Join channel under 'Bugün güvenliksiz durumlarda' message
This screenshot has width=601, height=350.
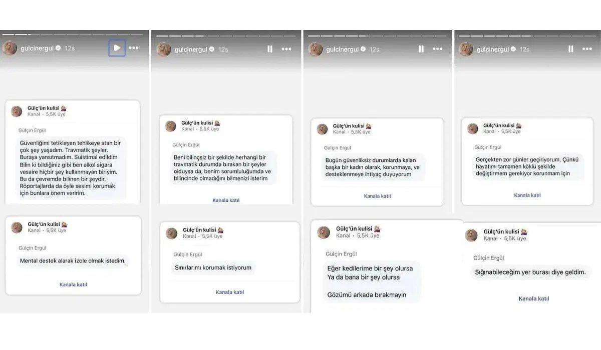(377, 196)
